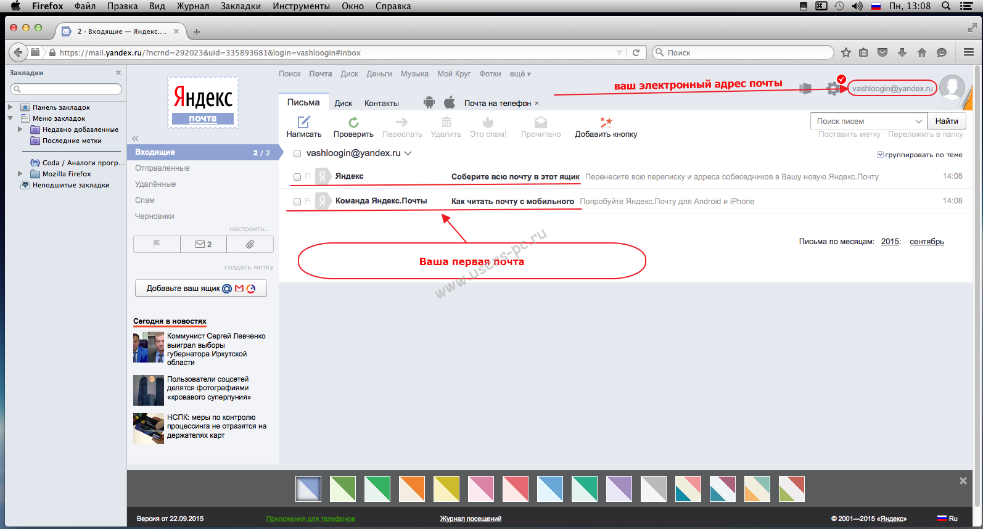
Task: Expand vashloogin@yandex.ru account dropdown
Action: [x=408, y=153]
